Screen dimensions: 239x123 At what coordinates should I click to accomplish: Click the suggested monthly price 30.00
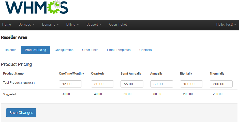click(x=66, y=94)
